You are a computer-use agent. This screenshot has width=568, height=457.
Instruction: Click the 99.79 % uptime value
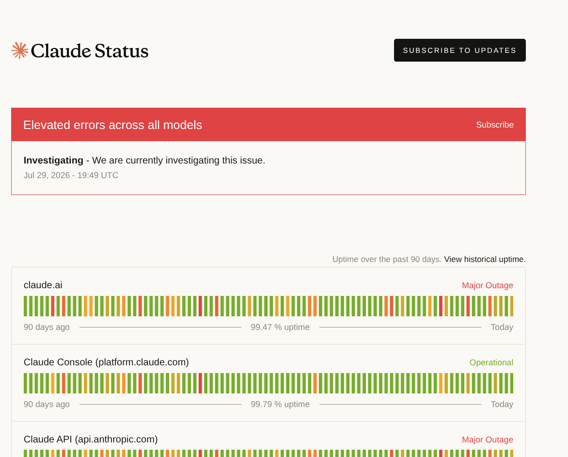point(280,405)
